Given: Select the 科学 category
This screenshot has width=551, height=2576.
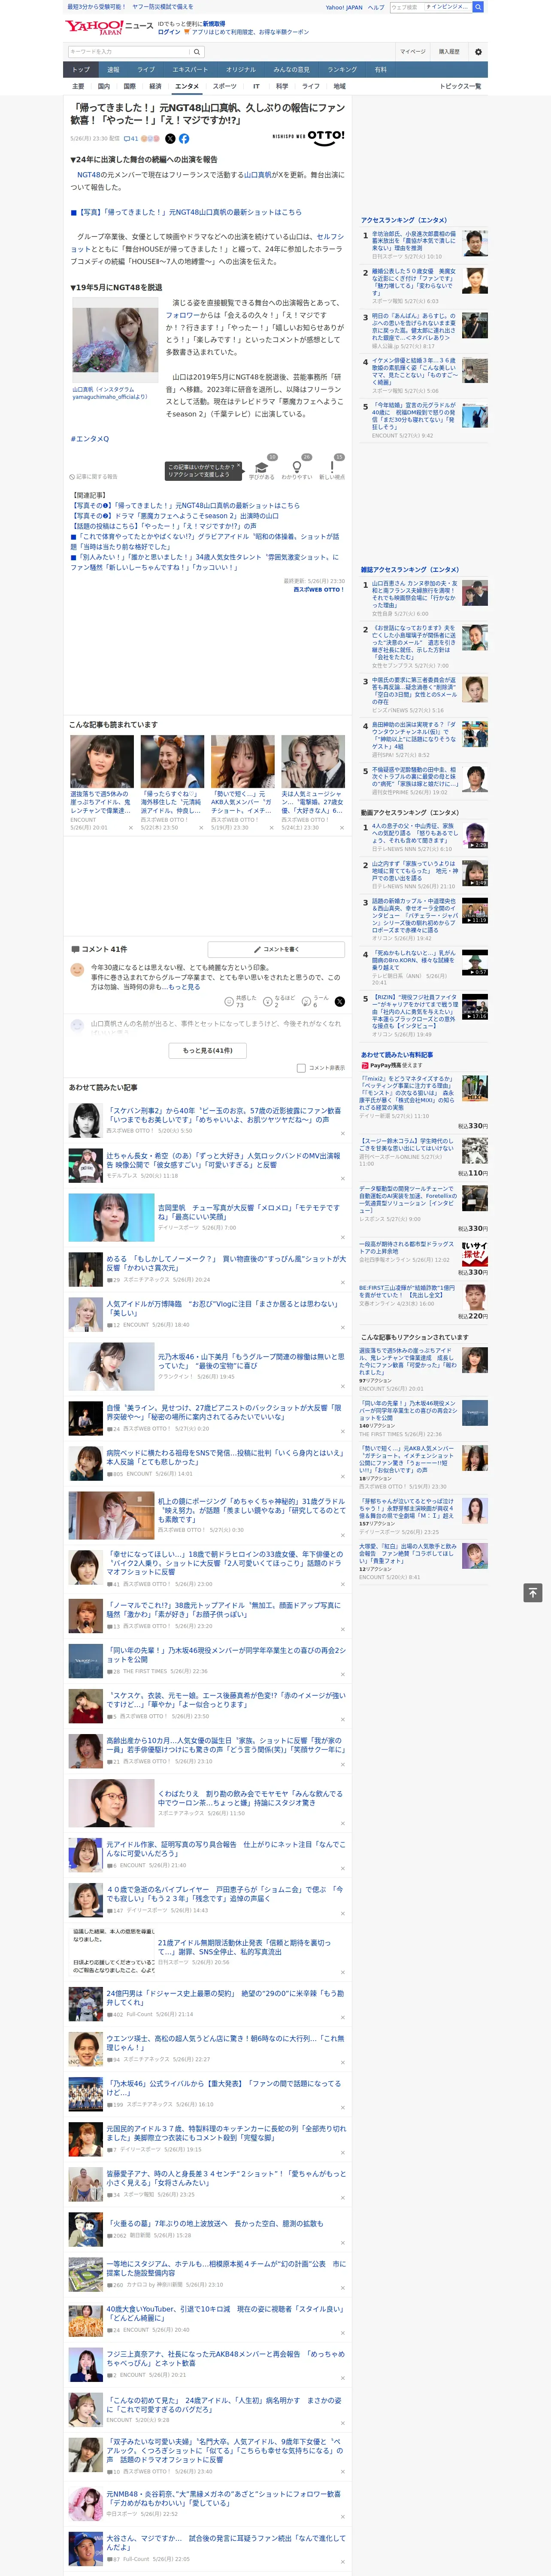Looking at the screenshot, I should coord(282,86).
